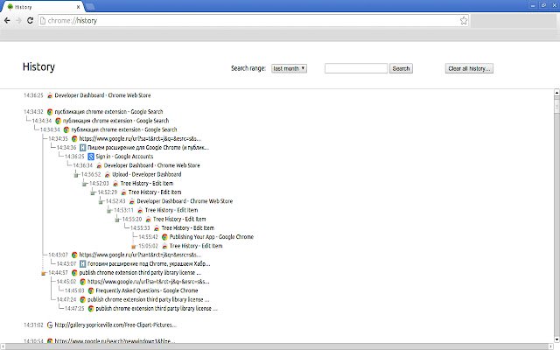Image resolution: width=560 pixels, height=350 pixels.
Task: Open the 15:05:02 Tree History - Edit Item entry
Action: pos(196,246)
